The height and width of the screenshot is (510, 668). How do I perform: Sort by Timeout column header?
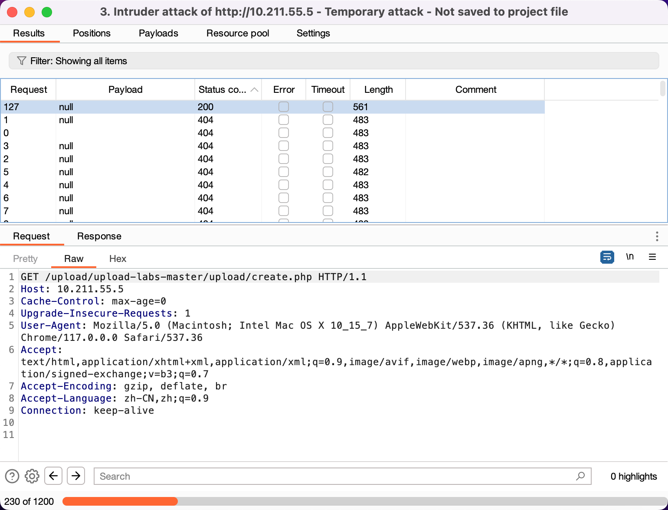[x=328, y=90]
